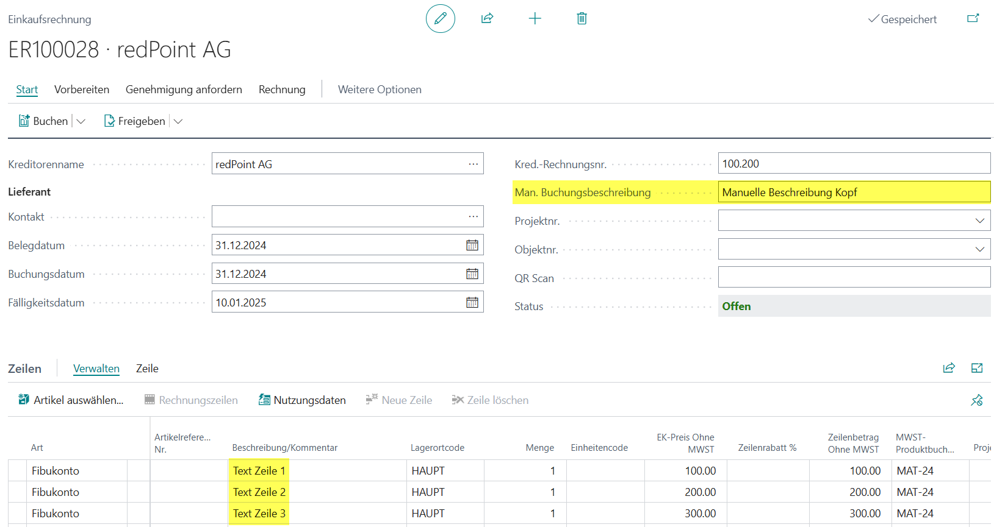Viewport: 994px width, 527px height.
Task: Click the Text Zeile 3 cell
Action: click(317, 513)
